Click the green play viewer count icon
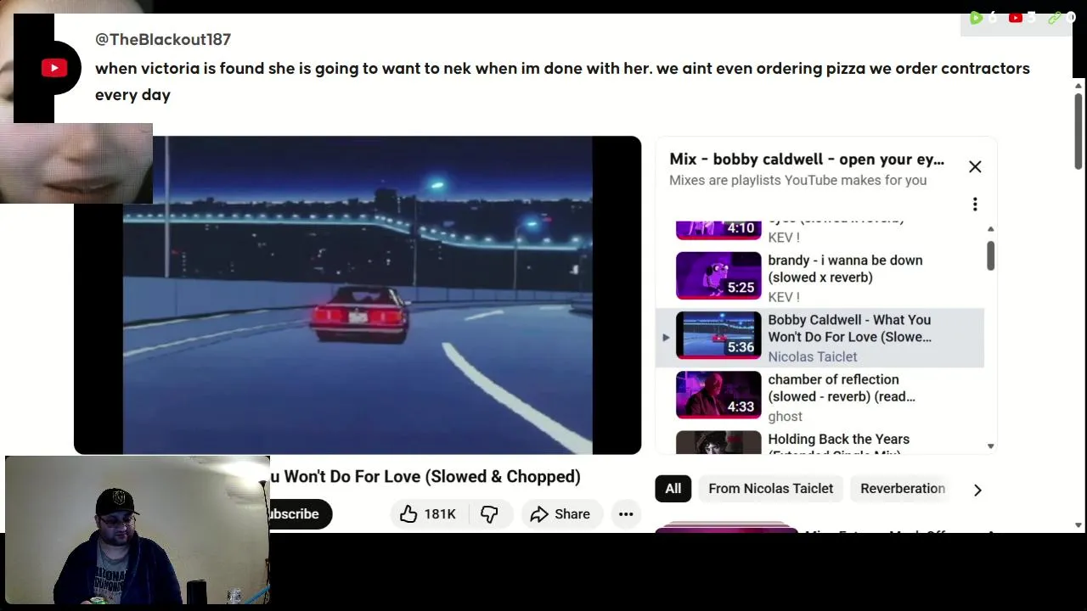 pyautogui.click(x=976, y=17)
